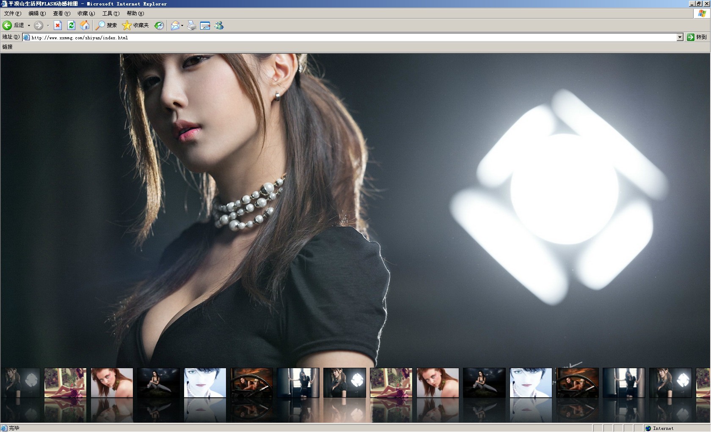The height and width of the screenshot is (432, 711).
Task: Open the 搜索 search pane
Action: (106, 25)
